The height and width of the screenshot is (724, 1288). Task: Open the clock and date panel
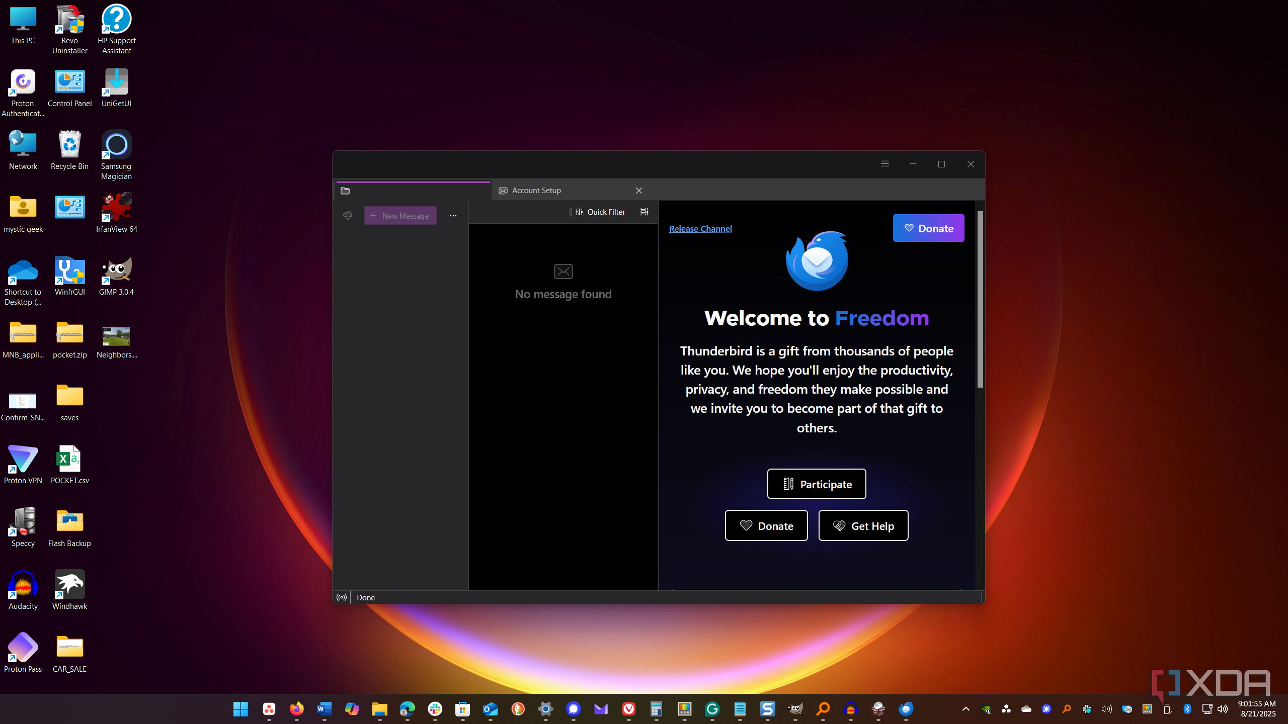[x=1258, y=708]
